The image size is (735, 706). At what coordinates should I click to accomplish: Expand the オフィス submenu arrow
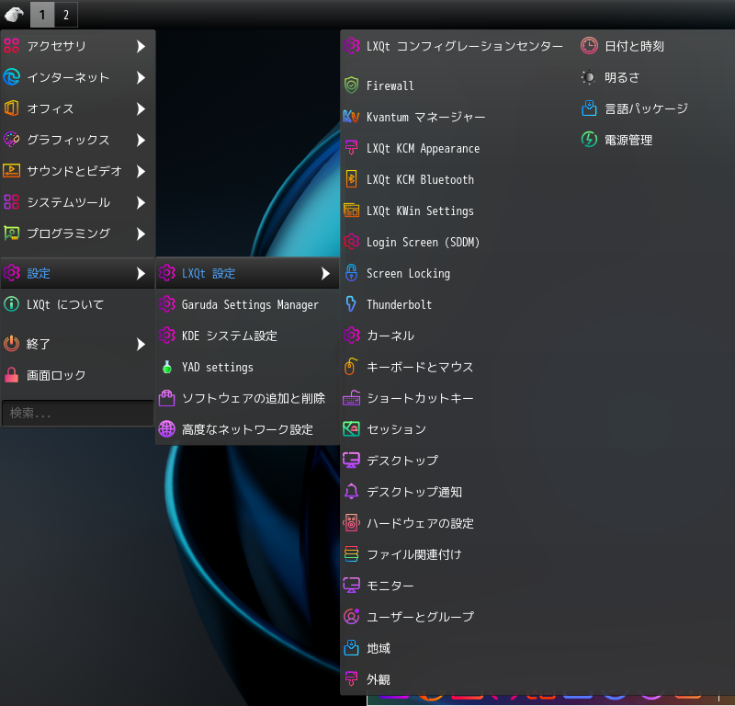click(x=141, y=108)
